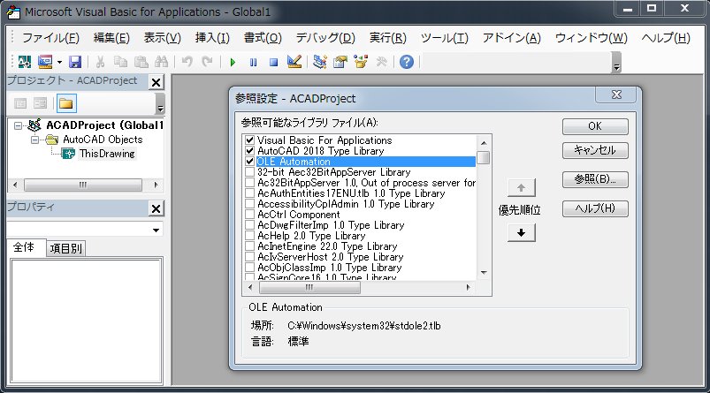The width and height of the screenshot is (710, 393).
Task: Open ファイル(F) menu
Action: click(50, 38)
